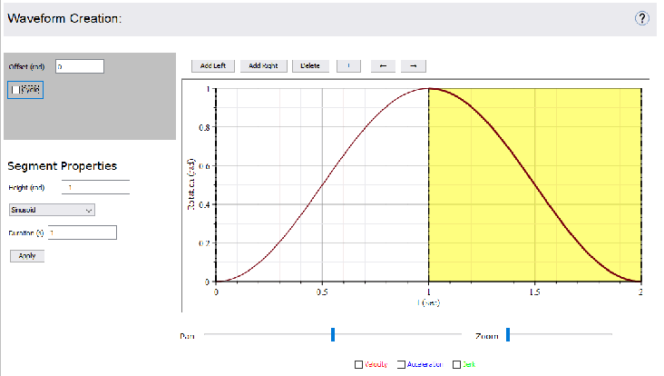Click the right arrow button
664x376 pixels.
pyautogui.click(x=413, y=65)
